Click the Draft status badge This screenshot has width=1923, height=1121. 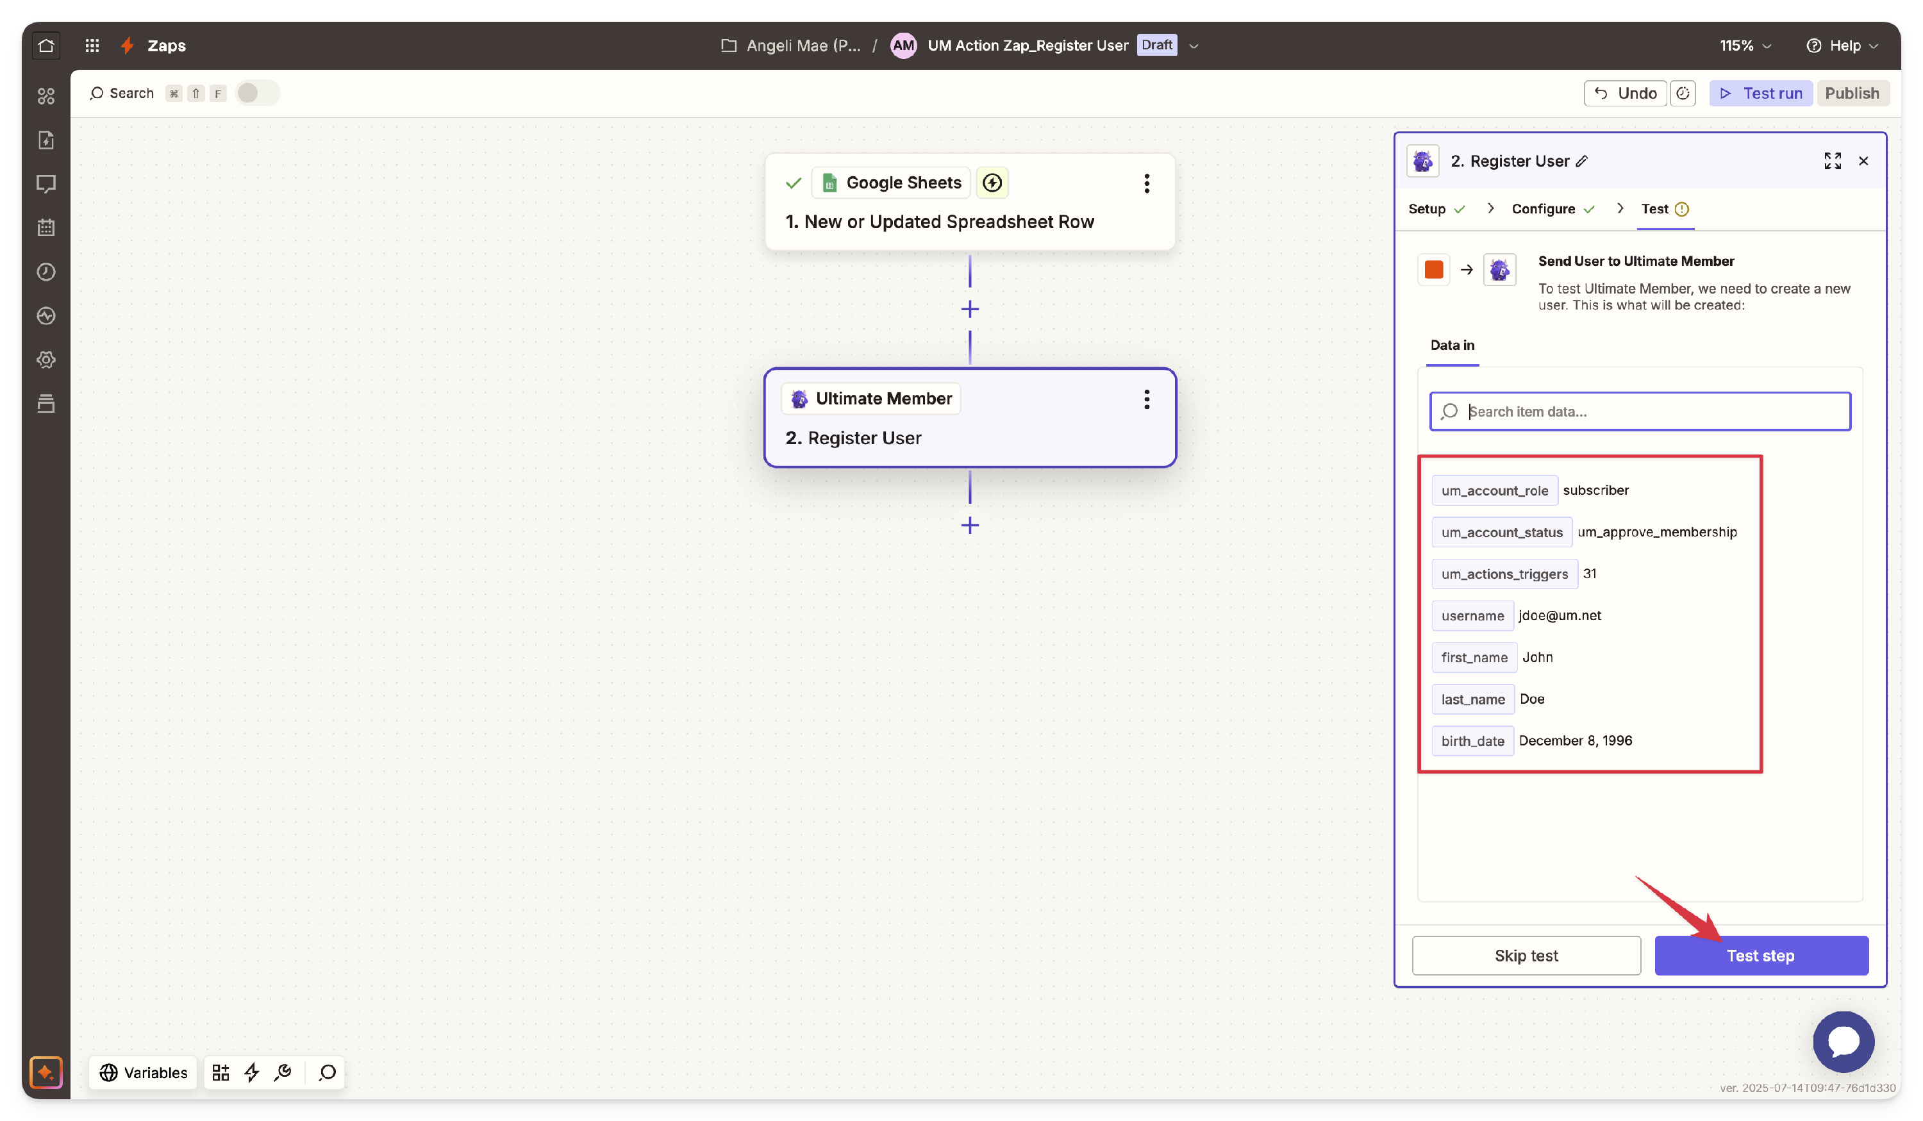(x=1156, y=45)
